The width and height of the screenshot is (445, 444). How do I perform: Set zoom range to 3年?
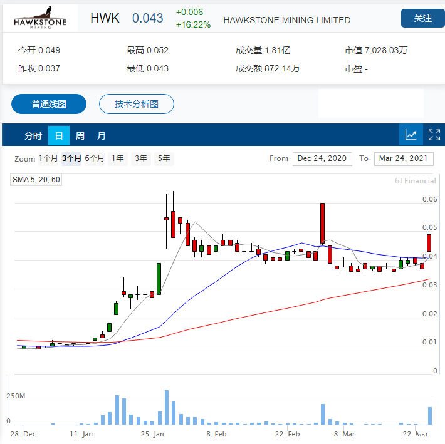141,158
